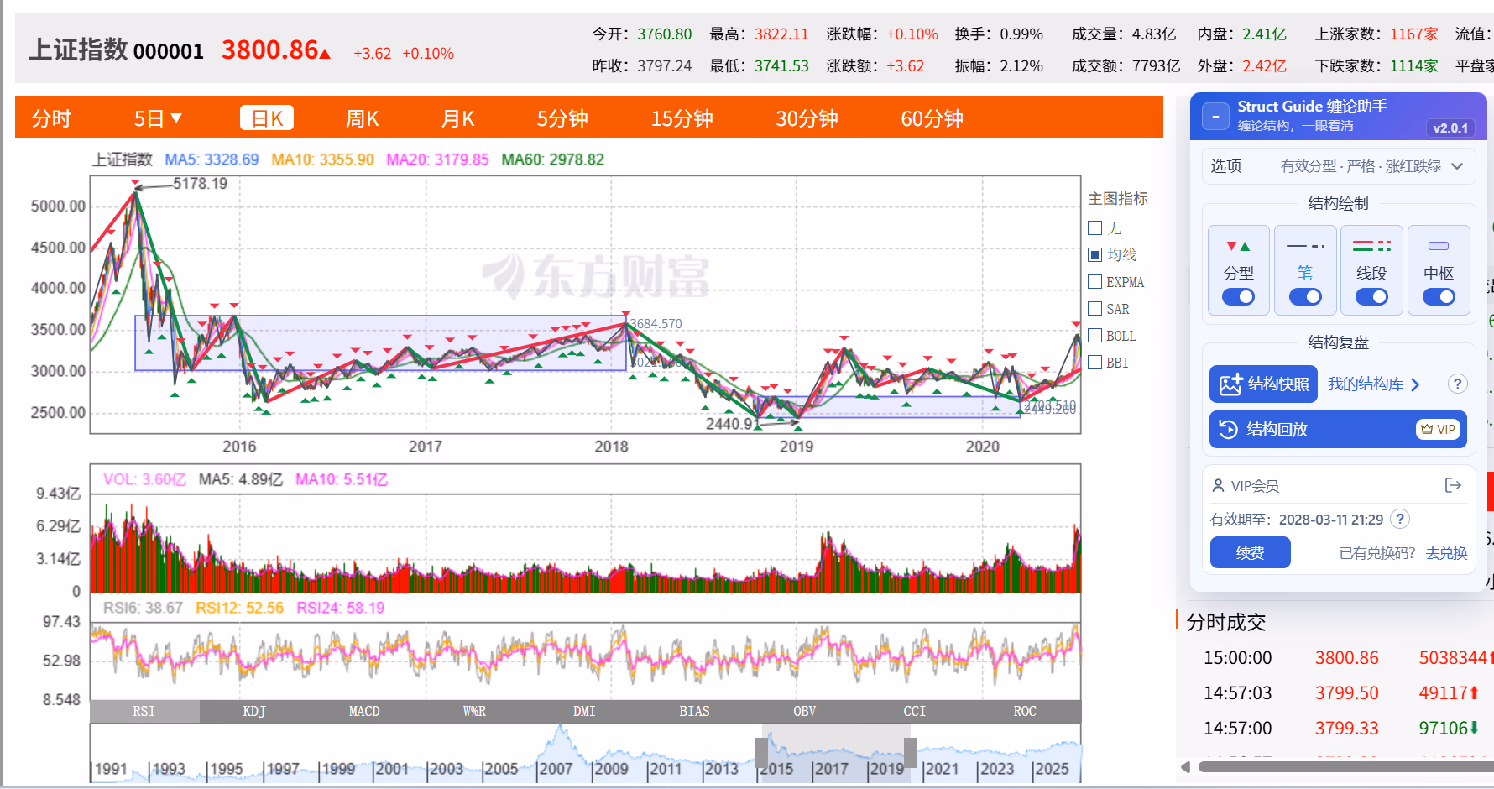The image size is (1494, 789).
Task: Expand the 选项 settings dropdown
Action: tap(1338, 166)
